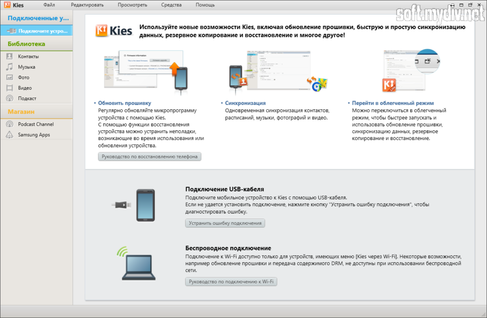The height and width of the screenshot is (318, 487).
Task: Open the Помощь menu
Action: coord(205,5)
